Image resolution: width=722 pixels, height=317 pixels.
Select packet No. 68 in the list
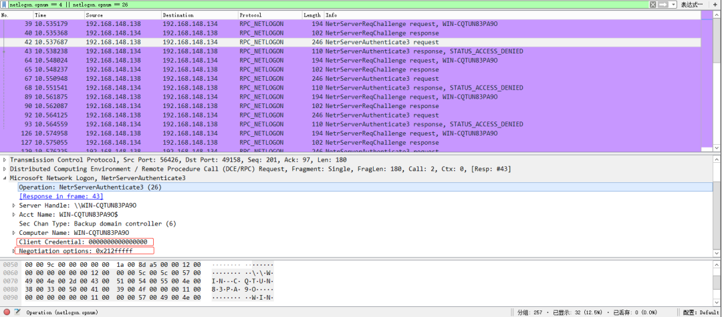[x=350, y=87]
